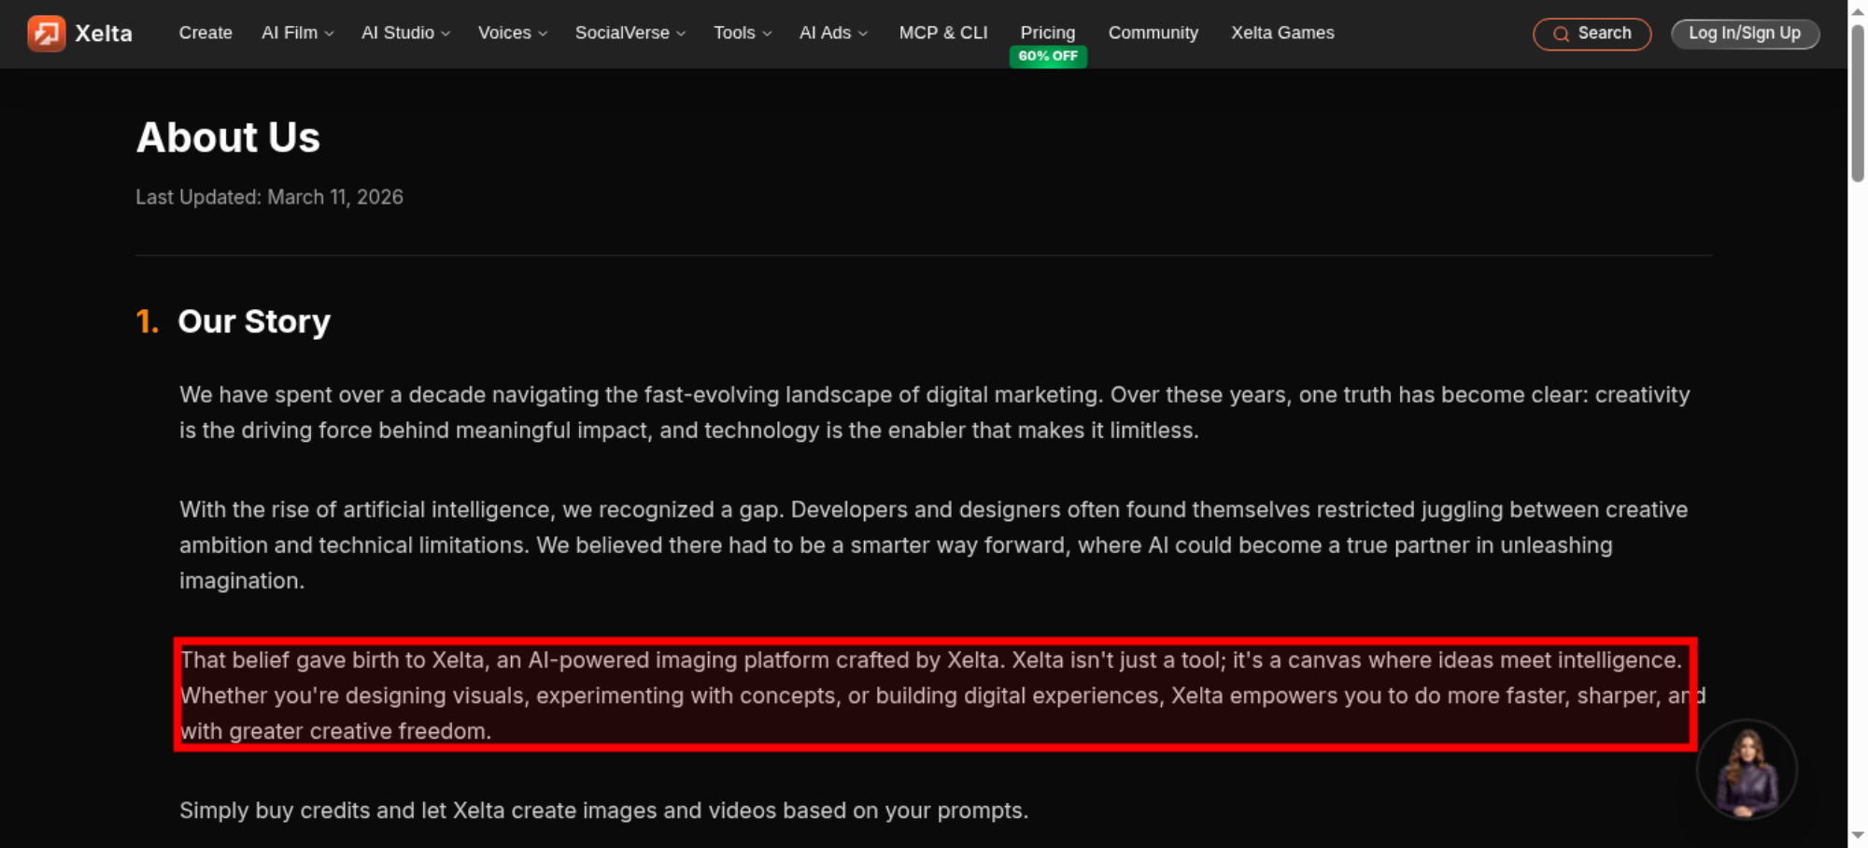Click the Search button
The height and width of the screenshot is (848, 1868).
[x=1592, y=34]
